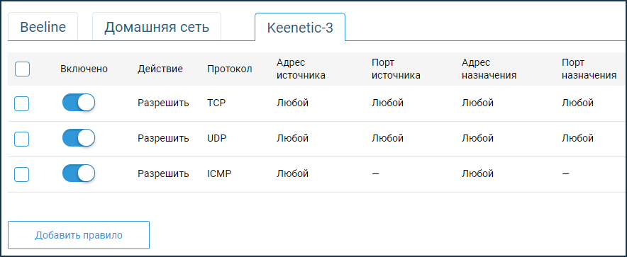Toggle the ICMP rule switch off
627x257 pixels.
click(x=78, y=173)
